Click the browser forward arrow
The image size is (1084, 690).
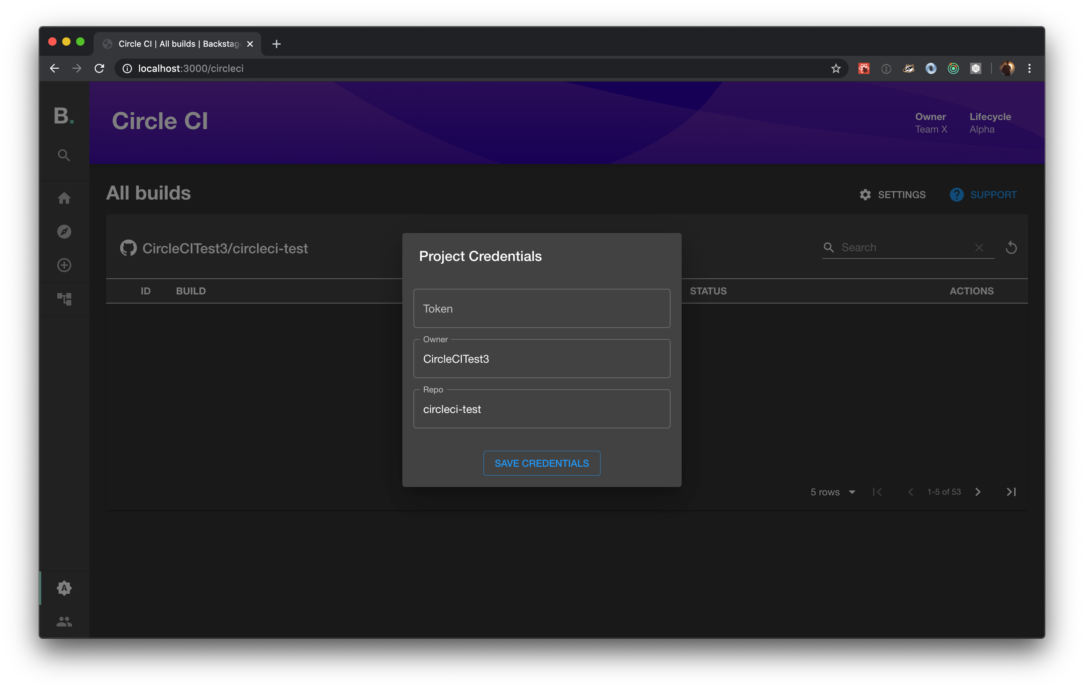pos(77,68)
